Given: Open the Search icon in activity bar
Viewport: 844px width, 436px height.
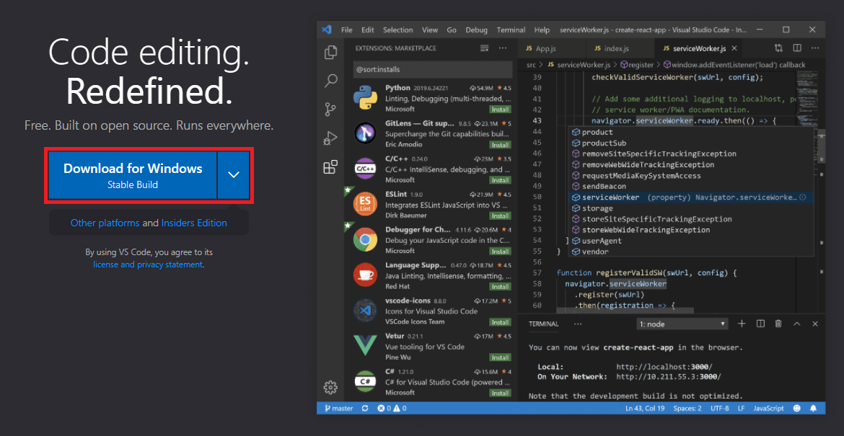Looking at the screenshot, I should (x=330, y=81).
